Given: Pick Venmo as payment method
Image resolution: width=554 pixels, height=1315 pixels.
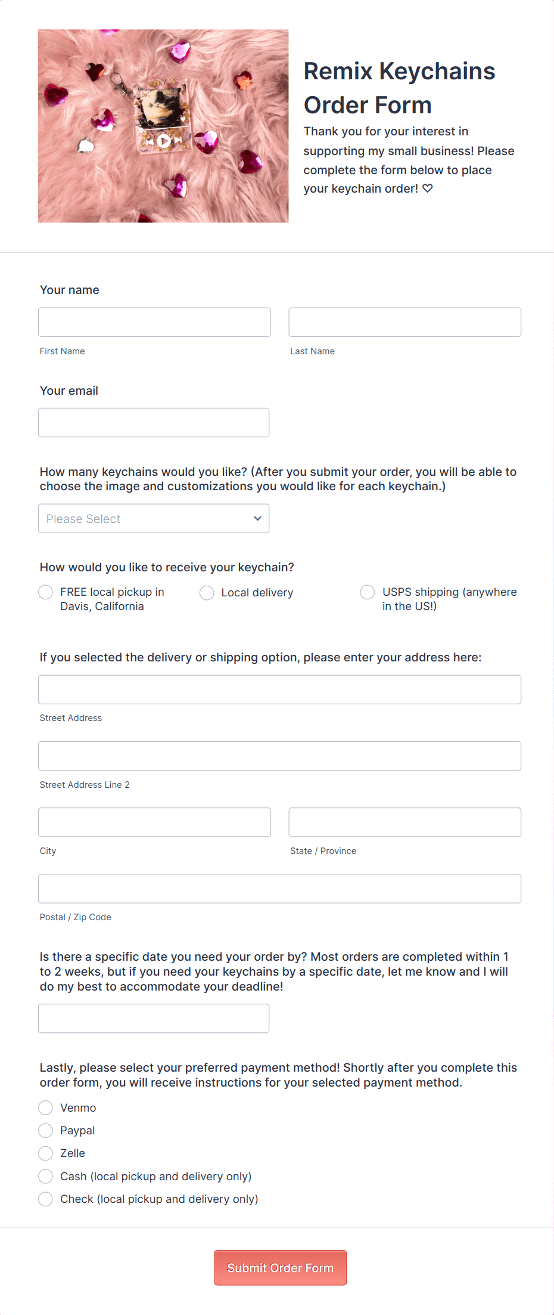Looking at the screenshot, I should [45, 1107].
